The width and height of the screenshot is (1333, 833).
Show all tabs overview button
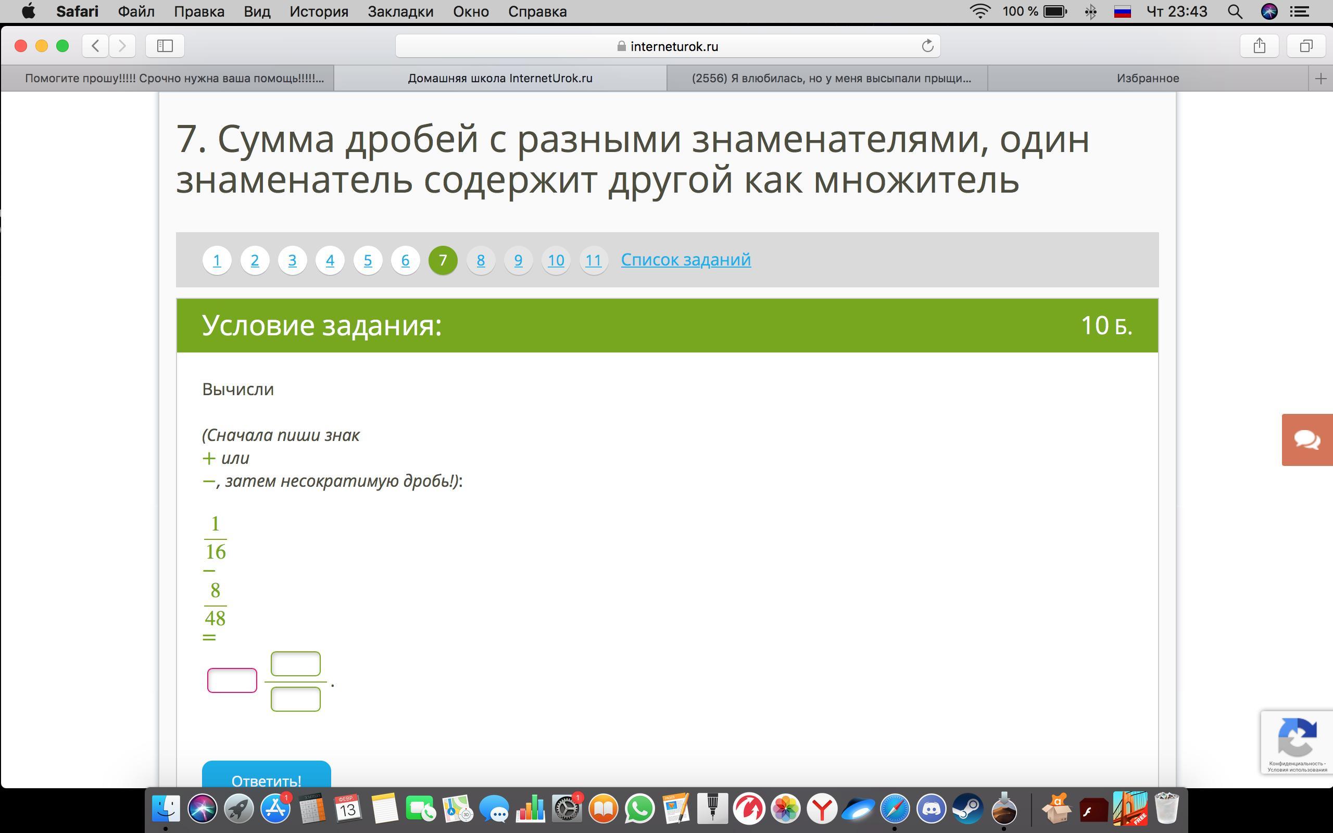(x=1306, y=46)
